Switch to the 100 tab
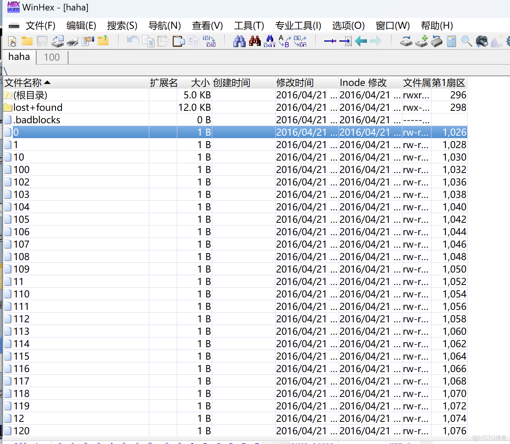This screenshot has width=510, height=444. tap(52, 57)
